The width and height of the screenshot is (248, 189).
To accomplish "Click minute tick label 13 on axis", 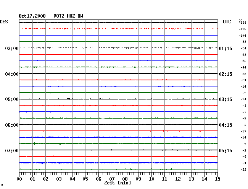I will (x=191, y=179).
